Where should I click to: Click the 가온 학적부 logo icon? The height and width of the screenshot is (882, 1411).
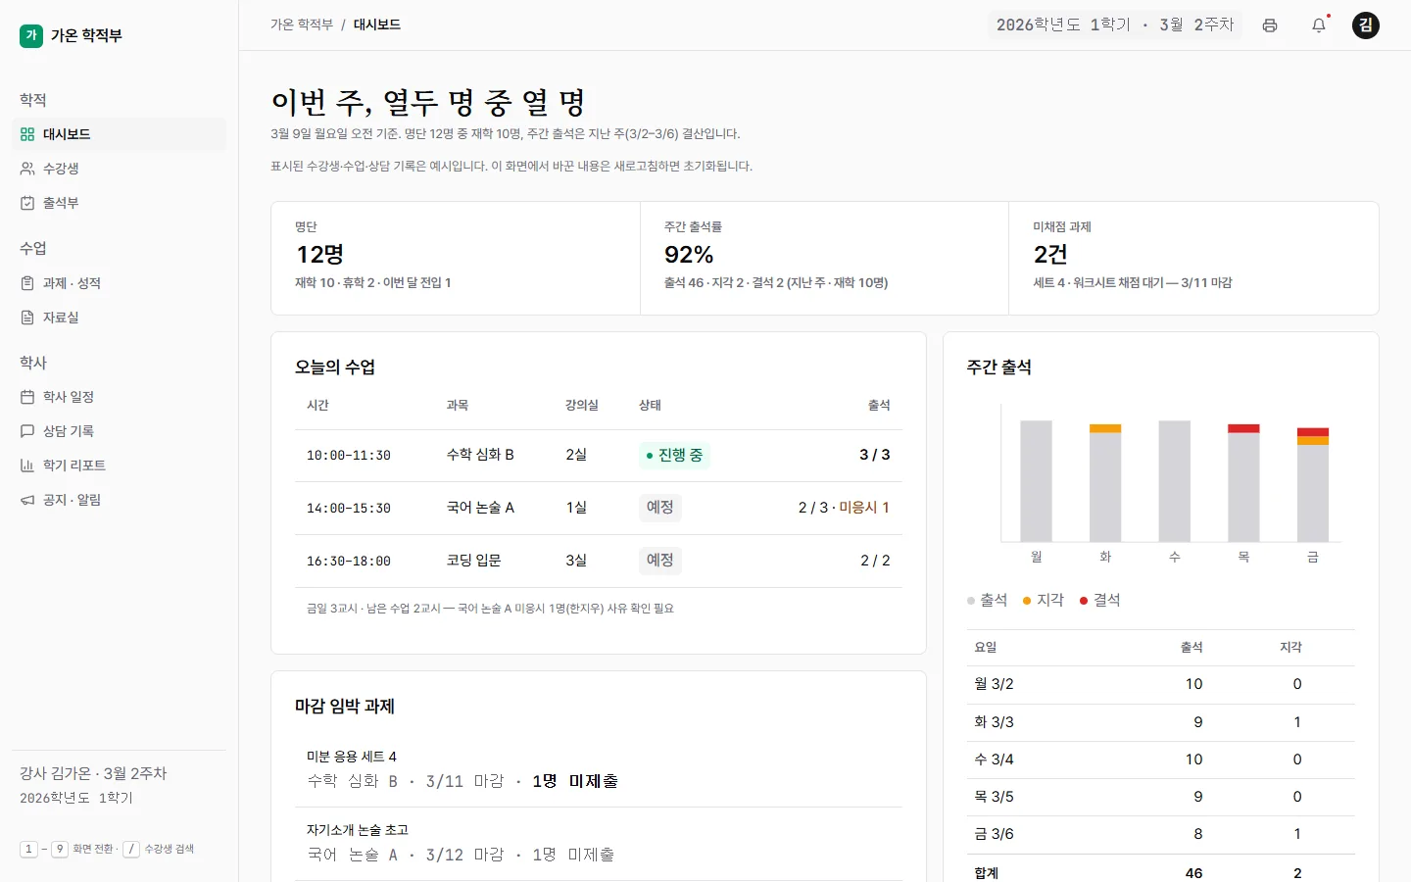coord(31,35)
